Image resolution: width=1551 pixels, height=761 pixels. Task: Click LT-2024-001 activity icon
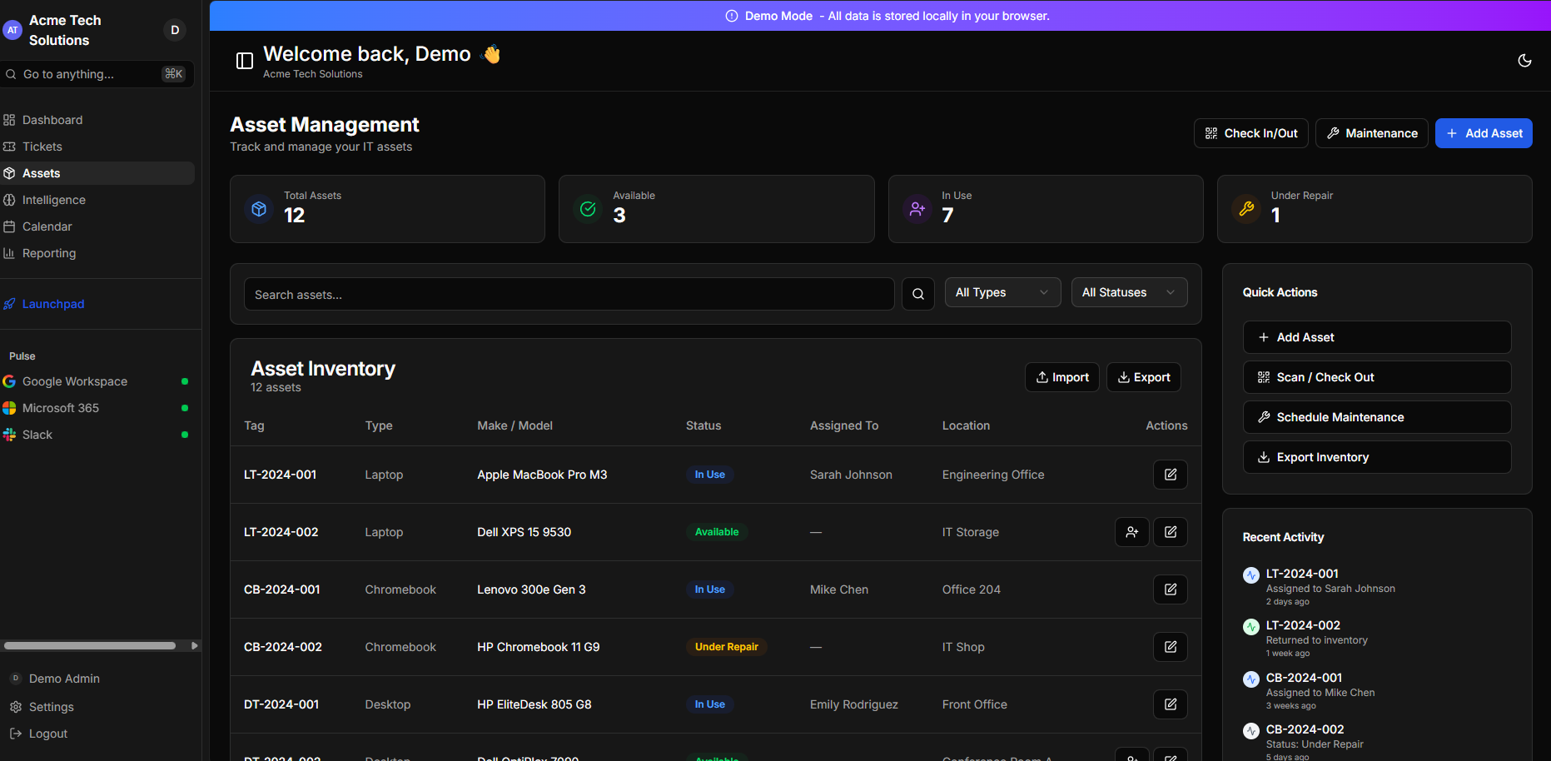pyautogui.click(x=1251, y=575)
